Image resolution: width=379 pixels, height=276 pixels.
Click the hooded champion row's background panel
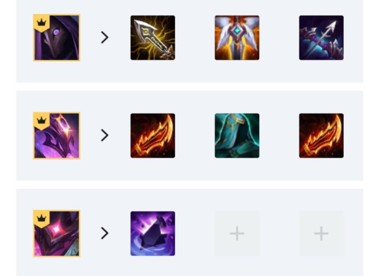pyautogui.click(x=190, y=41)
